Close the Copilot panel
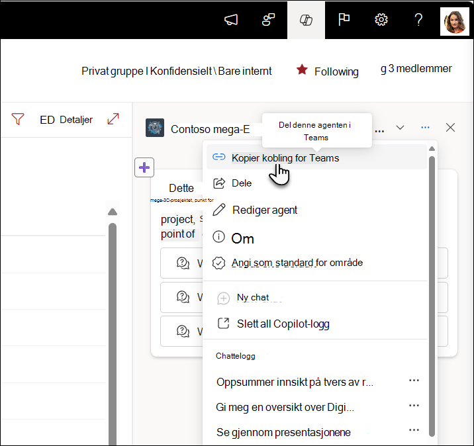 pyautogui.click(x=450, y=128)
